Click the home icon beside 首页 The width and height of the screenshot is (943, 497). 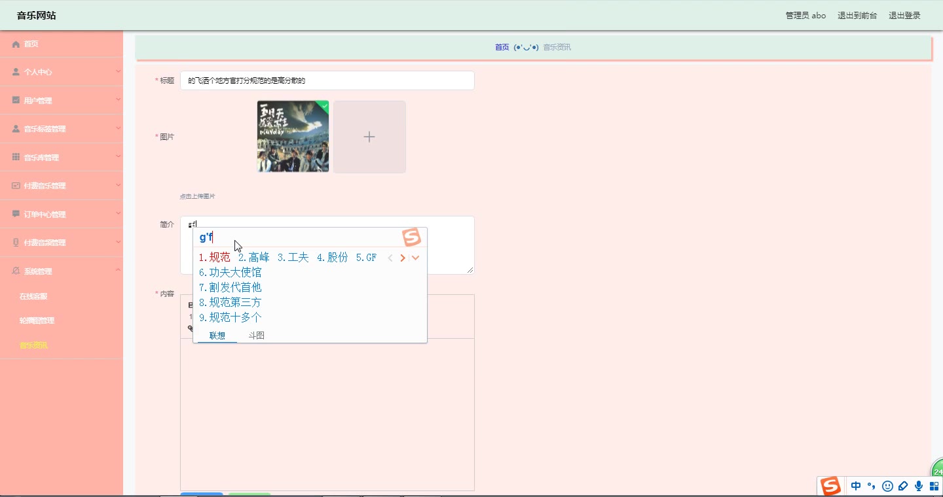[x=16, y=44]
